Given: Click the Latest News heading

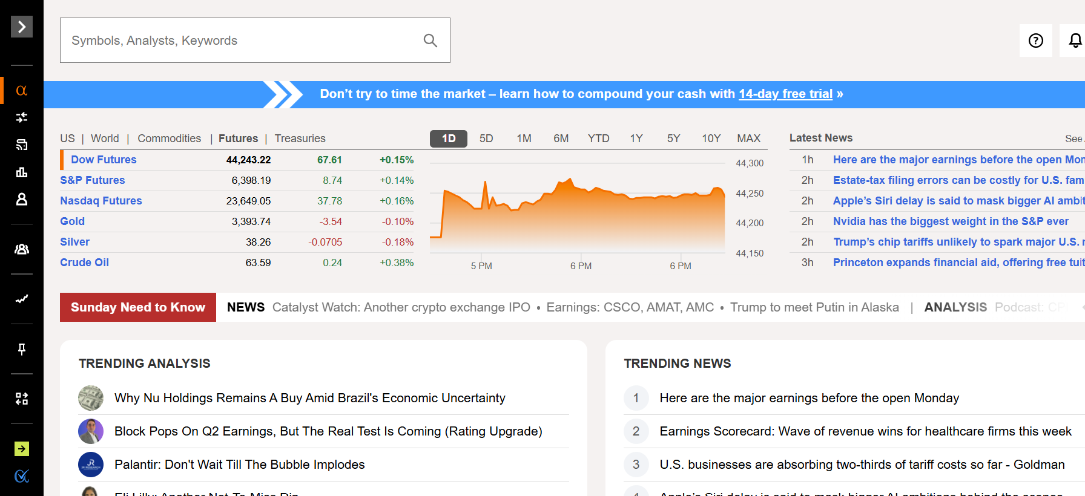Looking at the screenshot, I should click(x=821, y=138).
